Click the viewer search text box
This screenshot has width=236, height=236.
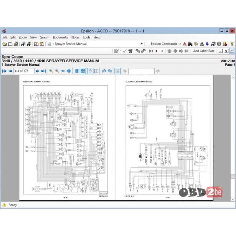coord(142,71)
